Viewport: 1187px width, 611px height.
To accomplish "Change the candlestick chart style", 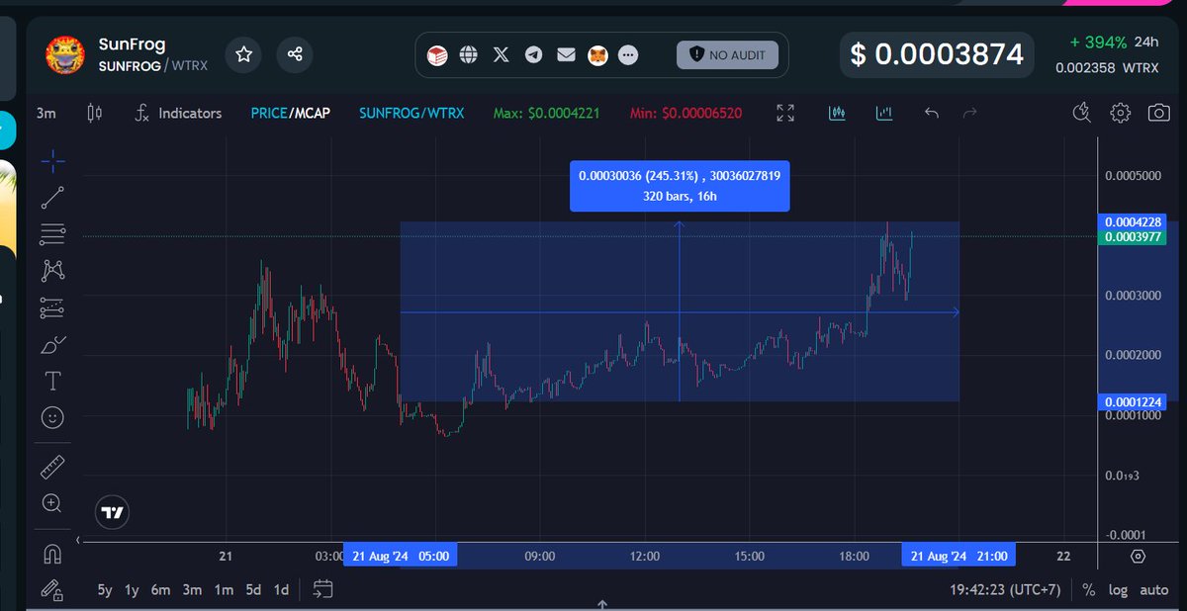I will click(95, 113).
